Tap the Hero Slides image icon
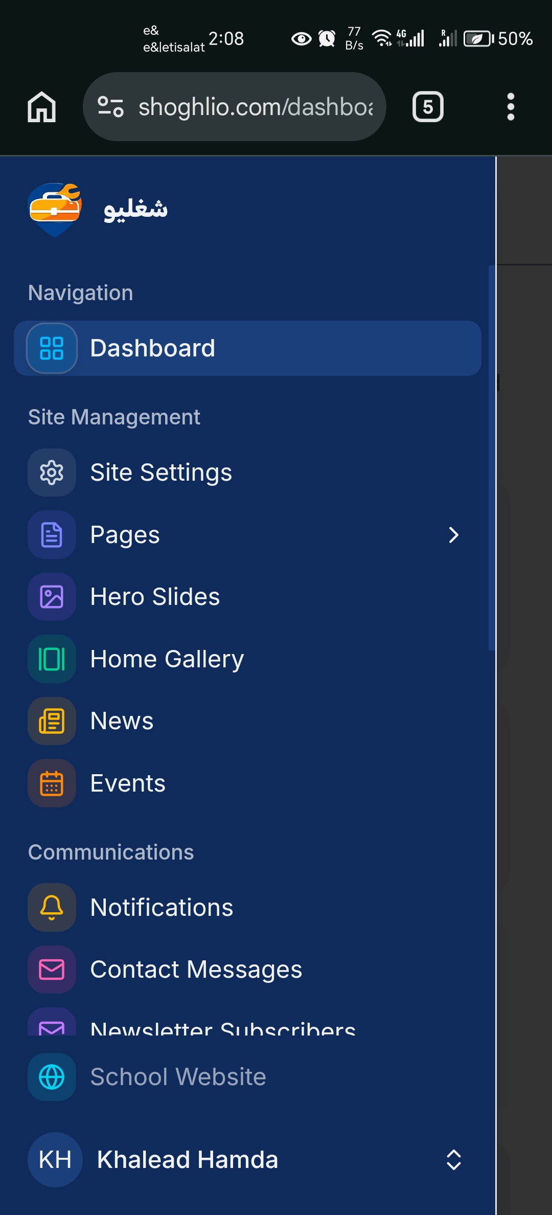 click(x=52, y=597)
